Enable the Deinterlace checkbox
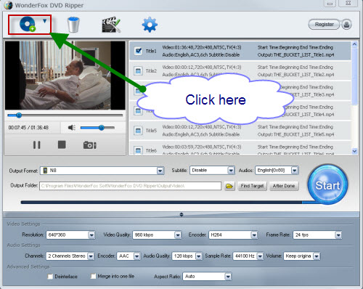 point(50,277)
